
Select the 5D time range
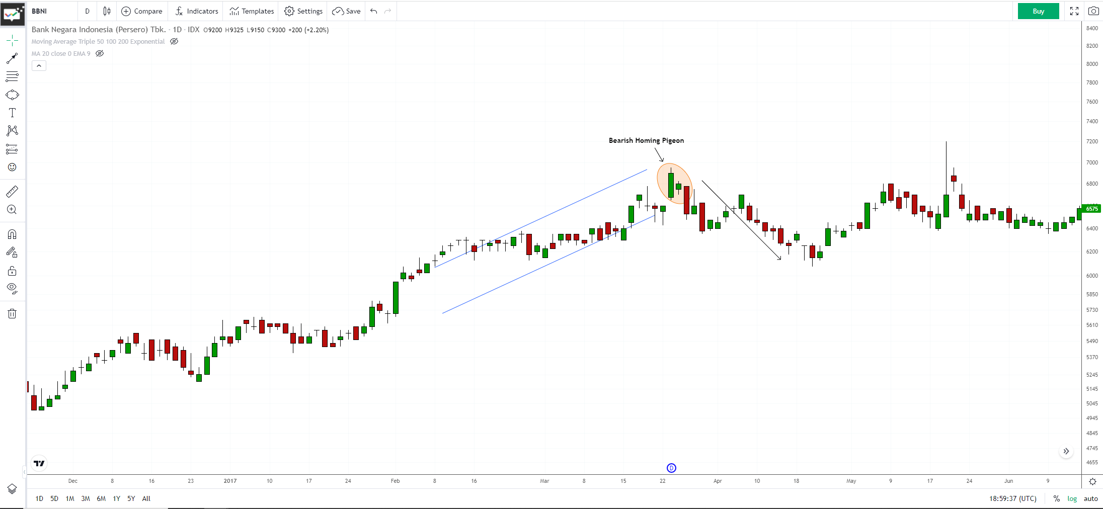point(54,498)
